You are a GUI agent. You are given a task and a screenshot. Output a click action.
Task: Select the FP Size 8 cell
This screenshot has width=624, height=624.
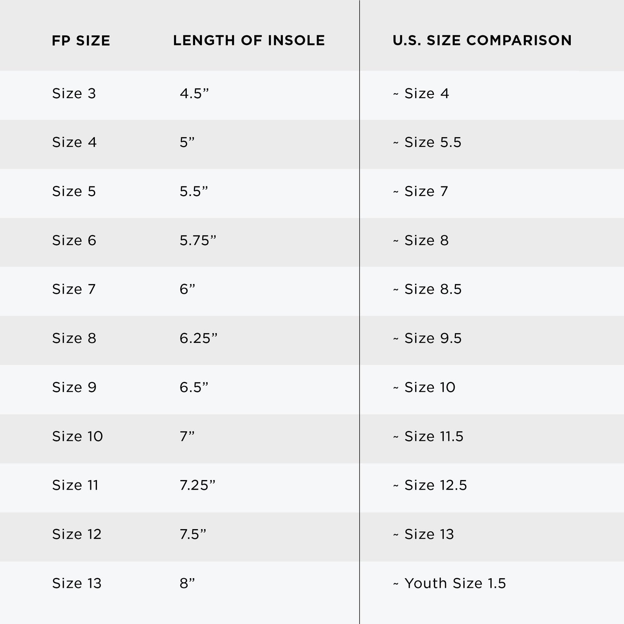point(74,338)
